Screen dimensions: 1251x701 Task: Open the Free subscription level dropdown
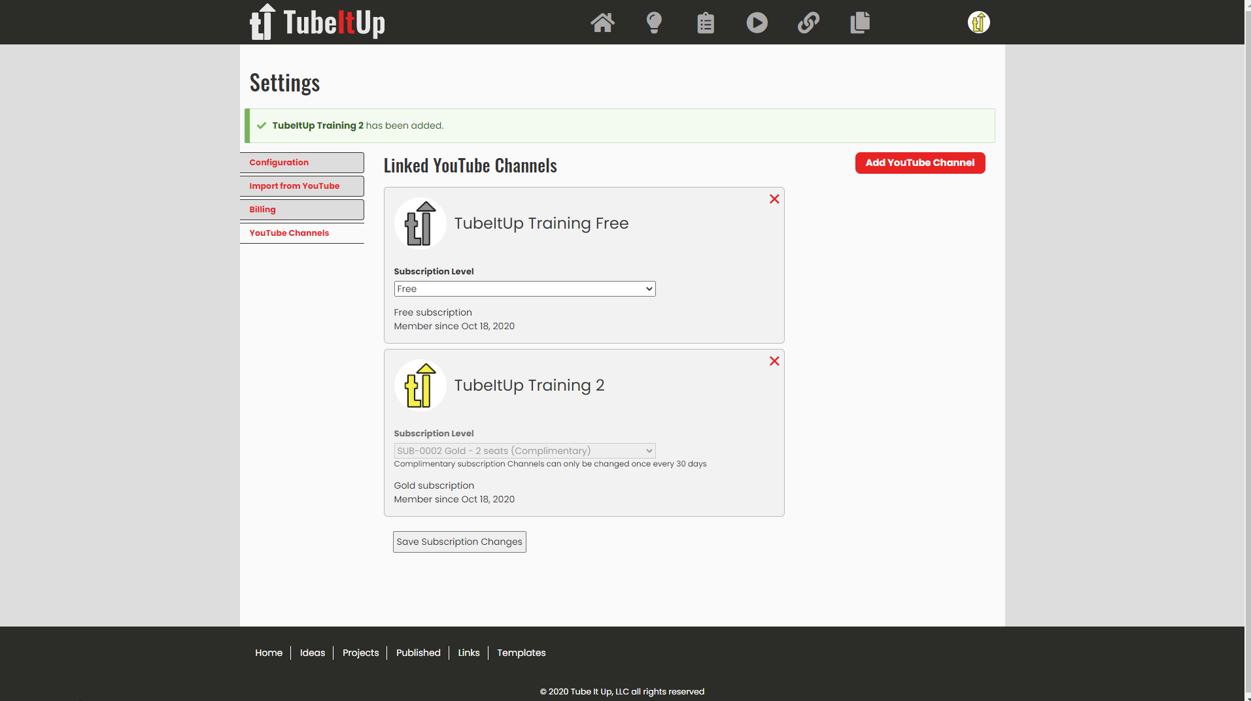[524, 289]
